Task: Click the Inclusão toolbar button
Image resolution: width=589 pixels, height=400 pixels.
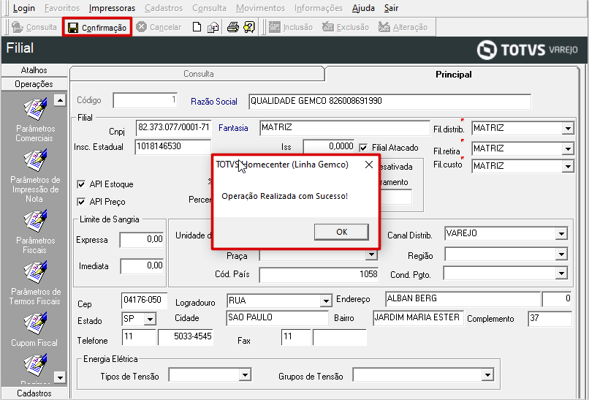Action: (x=291, y=27)
